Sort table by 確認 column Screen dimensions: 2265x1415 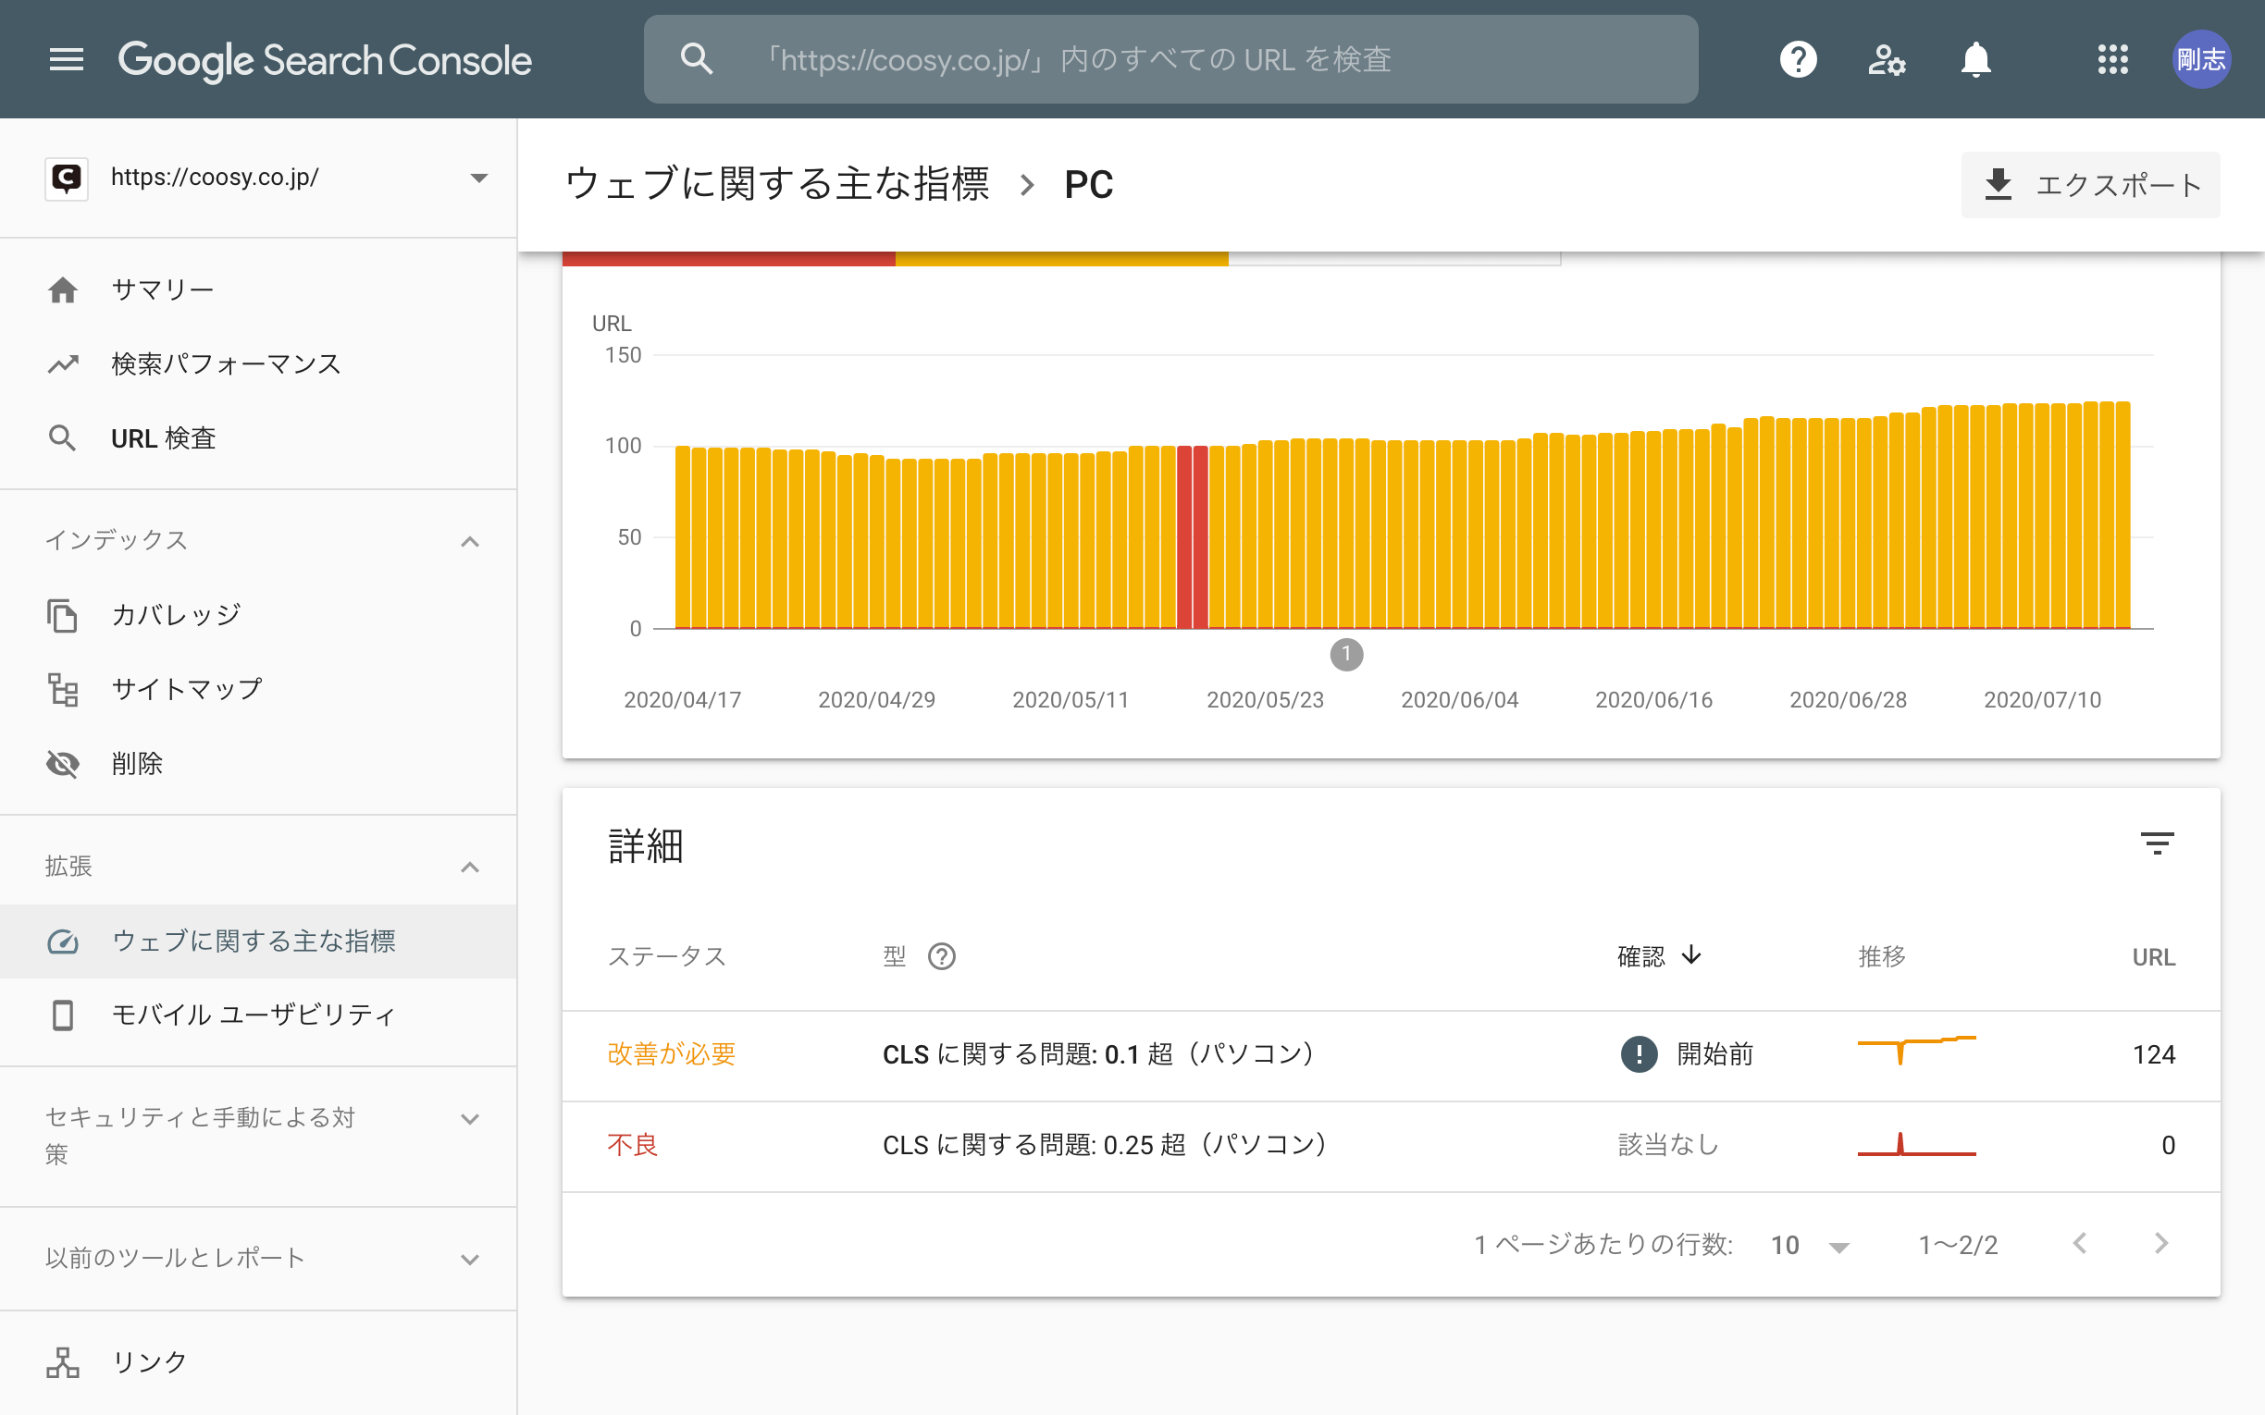[x=1640, y=956]
